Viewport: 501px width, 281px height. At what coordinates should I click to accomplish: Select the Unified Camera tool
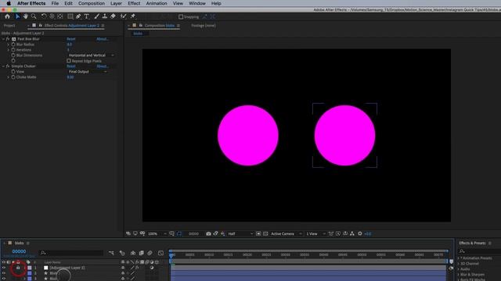[x=52, y=16]
